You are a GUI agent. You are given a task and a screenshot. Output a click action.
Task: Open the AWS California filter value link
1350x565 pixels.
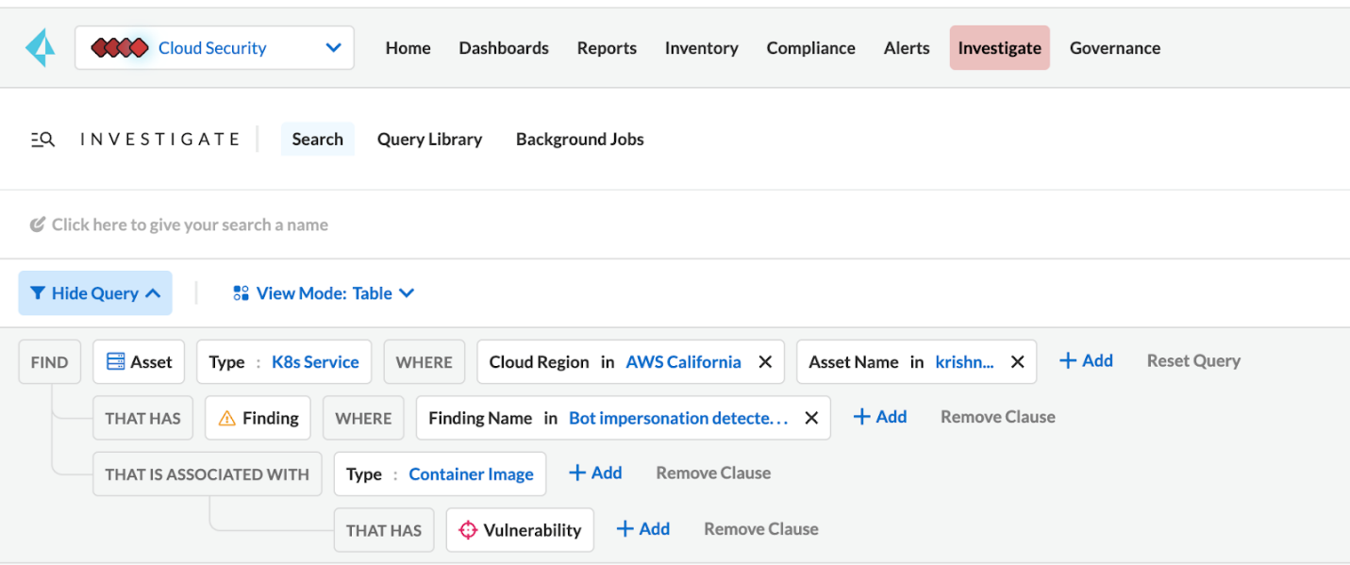683,361
